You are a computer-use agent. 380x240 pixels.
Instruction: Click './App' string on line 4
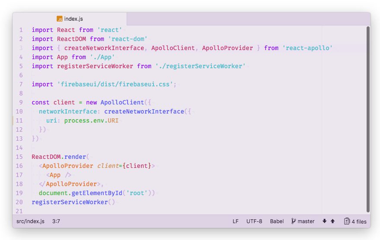102,57
